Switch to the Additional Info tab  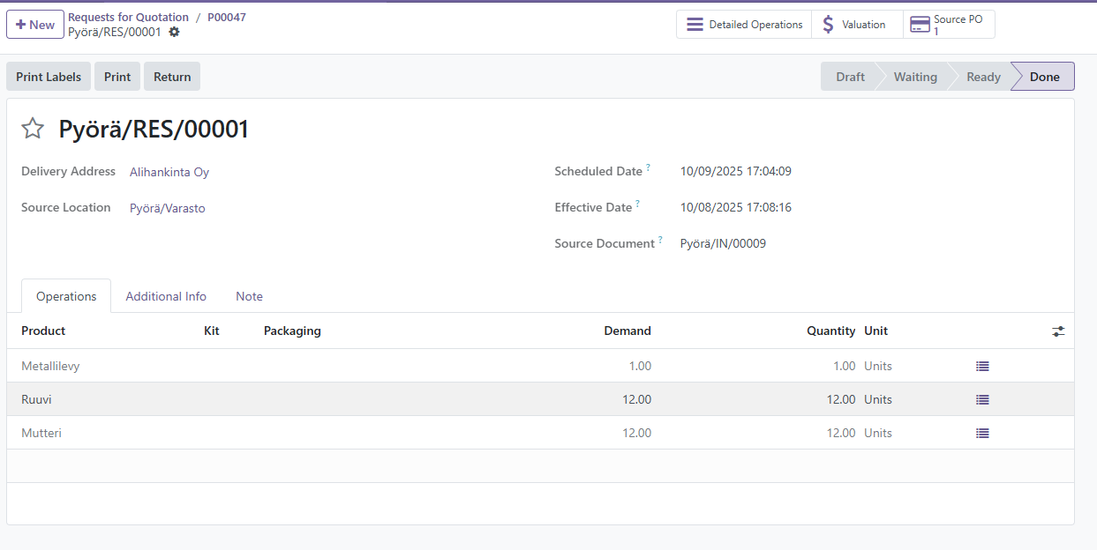(x=166, y=296)
